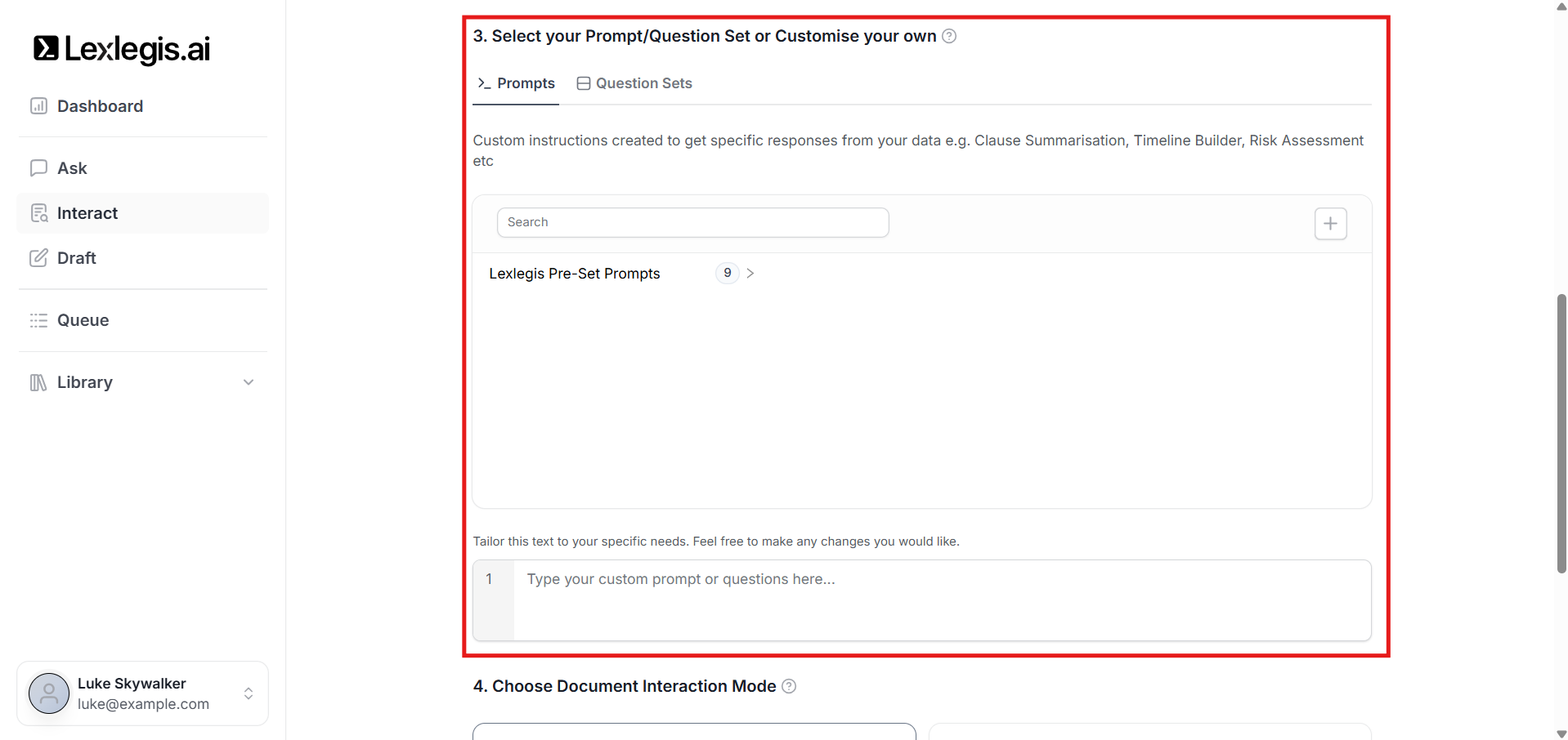
Task: Open the Queue list icon
Action: [38, 320]
